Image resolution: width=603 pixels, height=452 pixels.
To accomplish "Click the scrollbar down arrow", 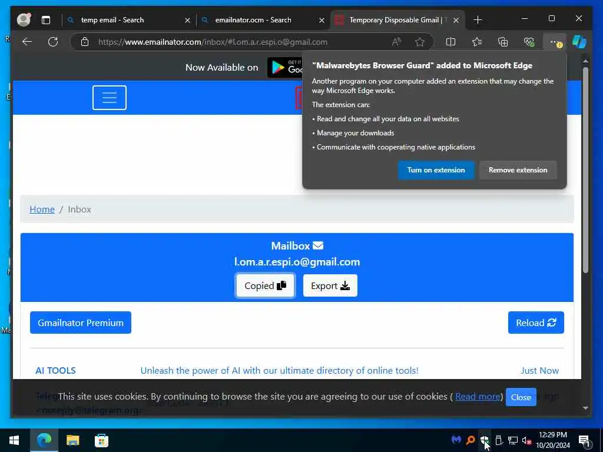I will (x=585, y=408).
